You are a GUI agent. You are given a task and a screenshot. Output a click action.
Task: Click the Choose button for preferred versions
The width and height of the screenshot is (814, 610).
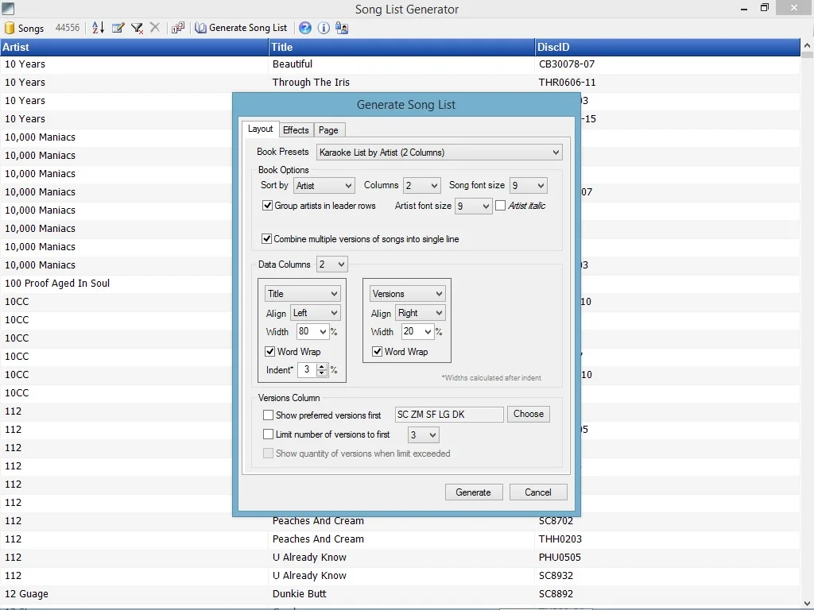[x=529, y=414]
